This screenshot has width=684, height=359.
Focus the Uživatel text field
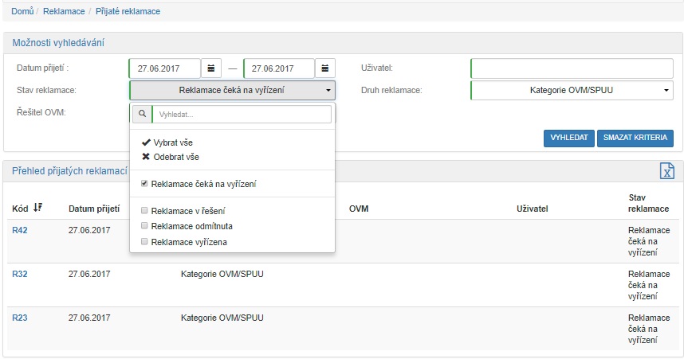(x=572, y=68)
